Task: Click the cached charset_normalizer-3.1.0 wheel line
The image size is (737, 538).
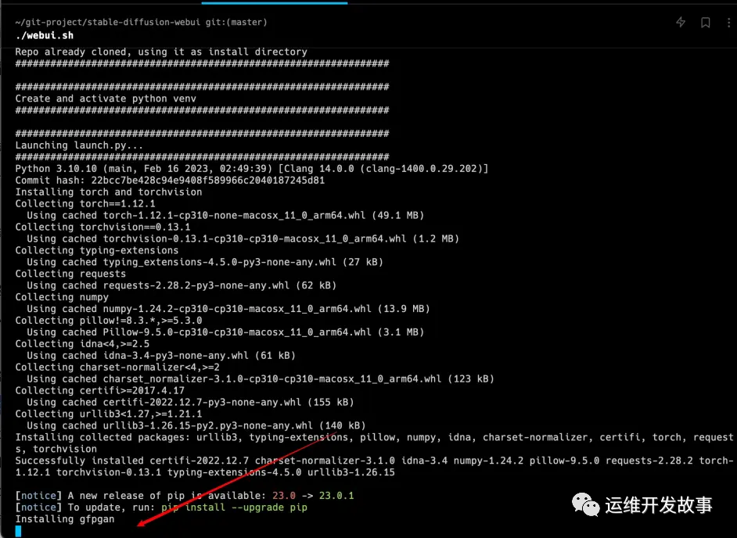Action: tap(261, 378)
